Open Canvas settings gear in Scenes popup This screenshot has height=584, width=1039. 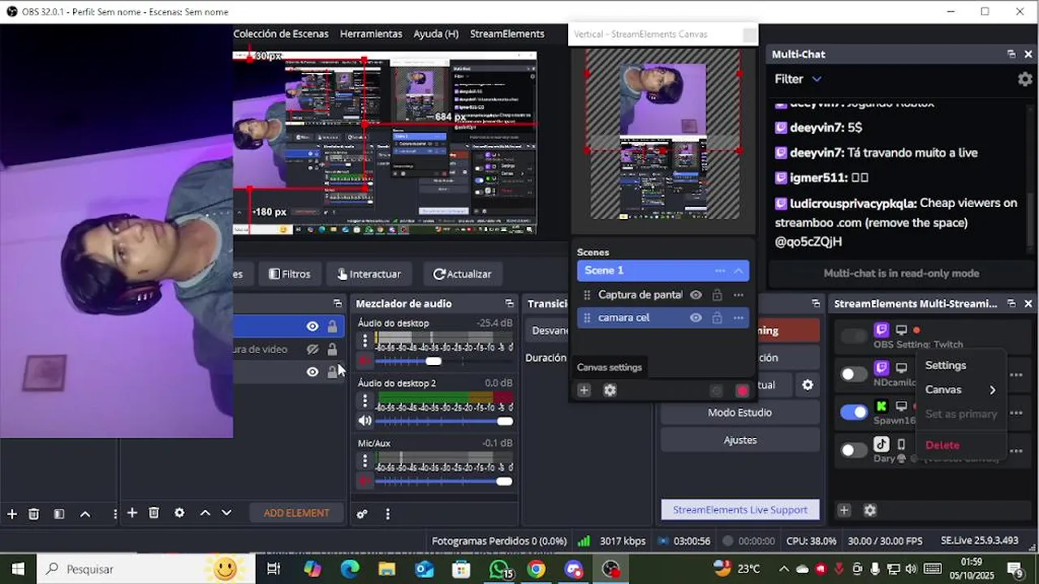610,390
